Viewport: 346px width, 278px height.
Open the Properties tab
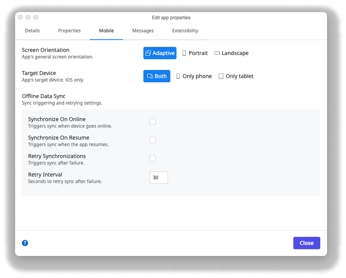click(x=69, y=30)
